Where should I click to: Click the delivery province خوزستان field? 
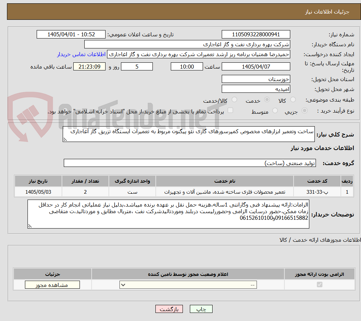click(256, 79)
